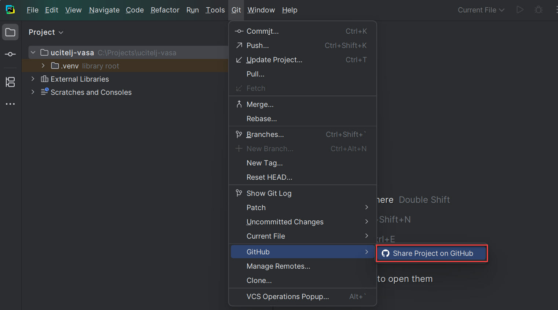Open the Uncommitted Changes submenu

285,222
